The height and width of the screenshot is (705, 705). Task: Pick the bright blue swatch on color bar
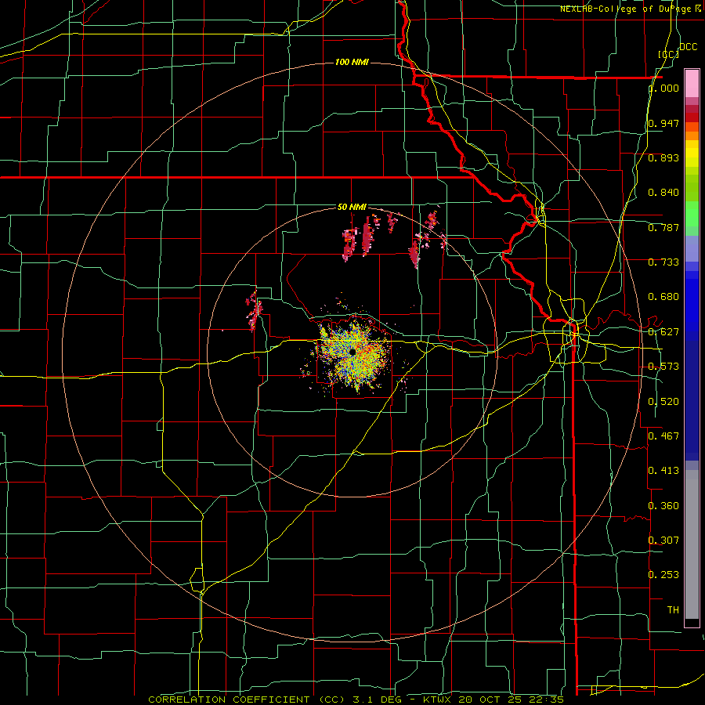[692, 299]
